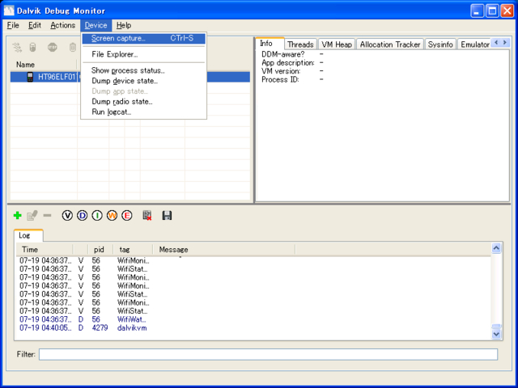Choose Show process status... entry
The image size is (518, 388).
click(x=144, y=70)
